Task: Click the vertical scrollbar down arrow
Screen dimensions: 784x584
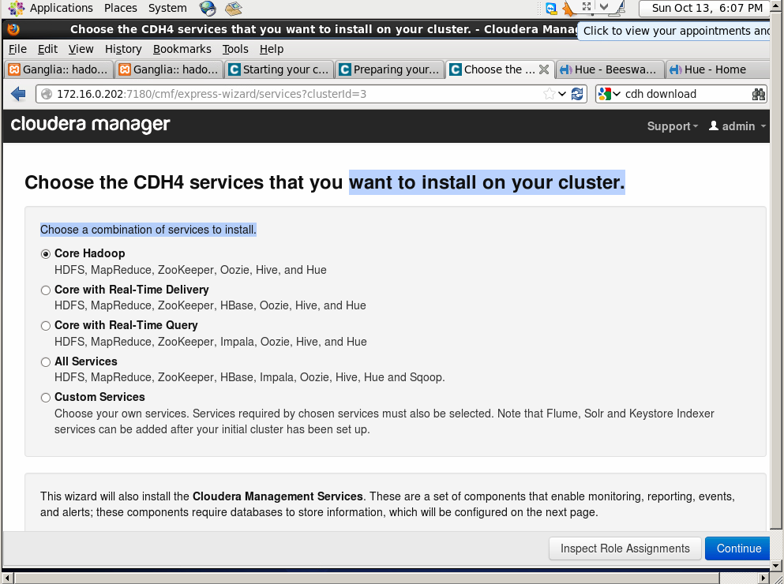Action: click(x=776, y=566)
